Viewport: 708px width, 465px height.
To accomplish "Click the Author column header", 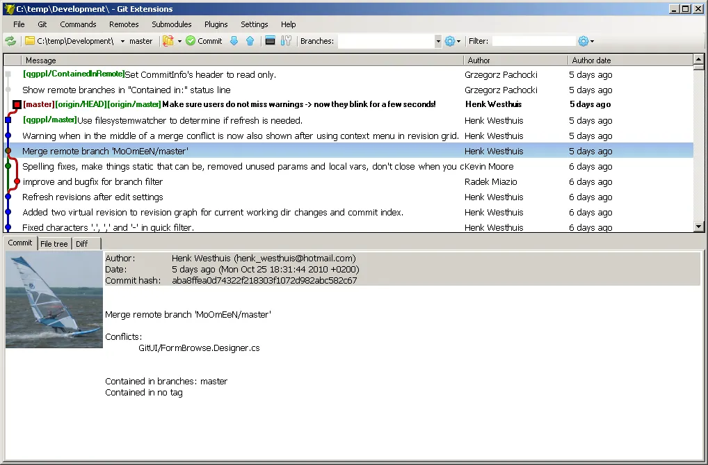I will [x=515, y=60].
